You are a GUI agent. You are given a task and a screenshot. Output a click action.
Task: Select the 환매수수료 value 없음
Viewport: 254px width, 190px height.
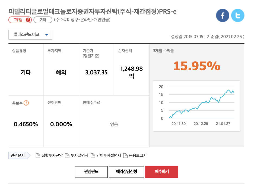[x=114, y=125]
